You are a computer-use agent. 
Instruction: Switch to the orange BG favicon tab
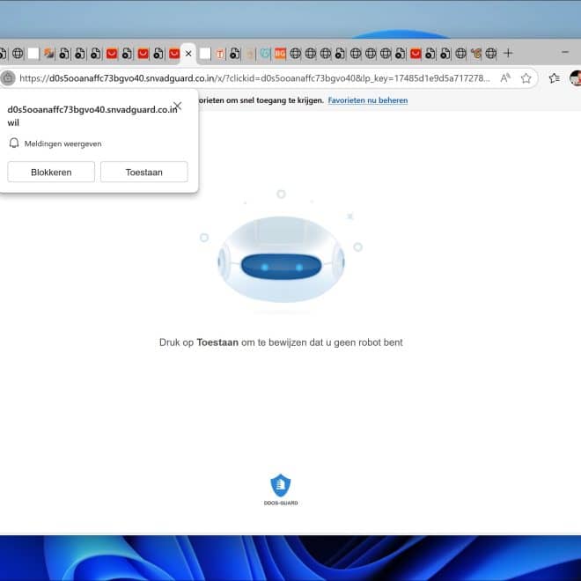(280, 54)
